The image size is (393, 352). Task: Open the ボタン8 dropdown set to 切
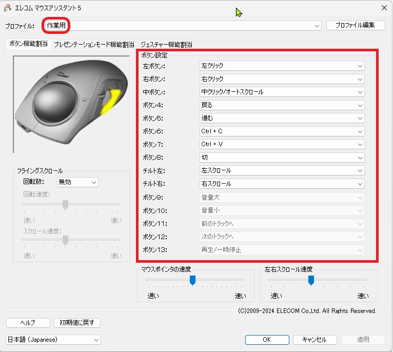tap(282, 158)
